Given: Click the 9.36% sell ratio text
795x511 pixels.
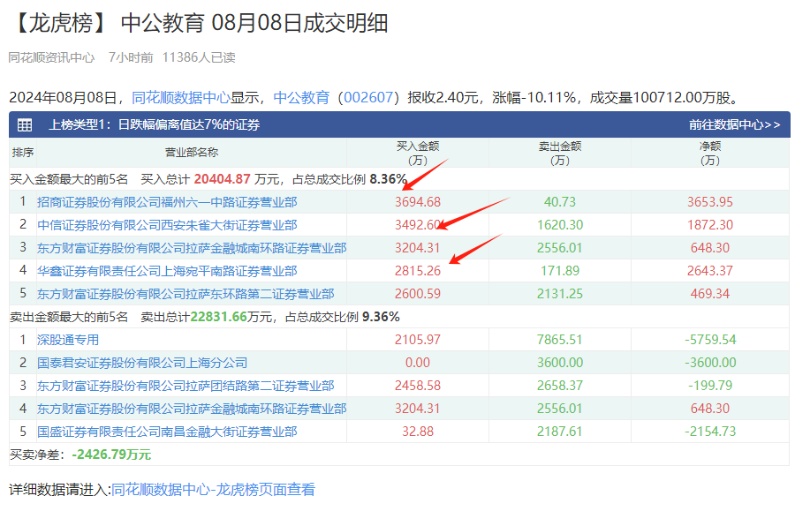Looking at the screenshot, I should point(381,317).
